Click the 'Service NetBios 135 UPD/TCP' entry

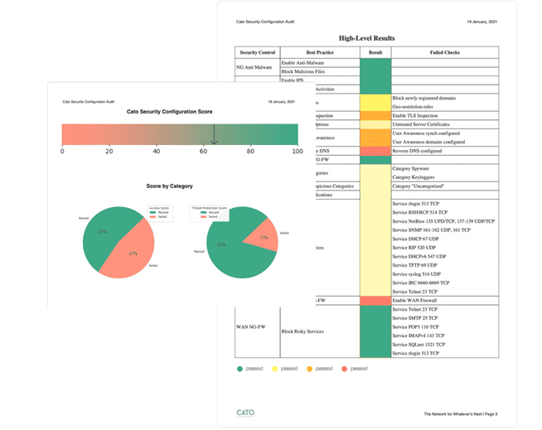[444, 221]
